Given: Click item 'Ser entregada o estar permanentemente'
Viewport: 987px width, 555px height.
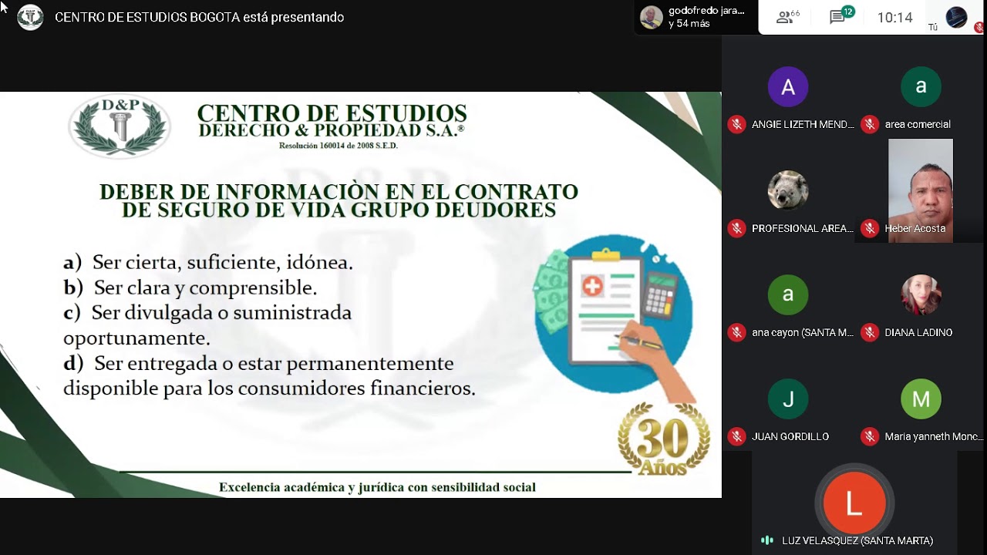Looking at the screenshot, I should [x=274, y=363].
